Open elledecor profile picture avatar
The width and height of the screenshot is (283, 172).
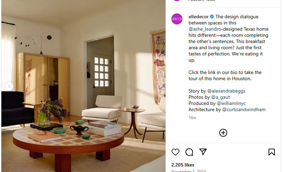tap(177, 19)
